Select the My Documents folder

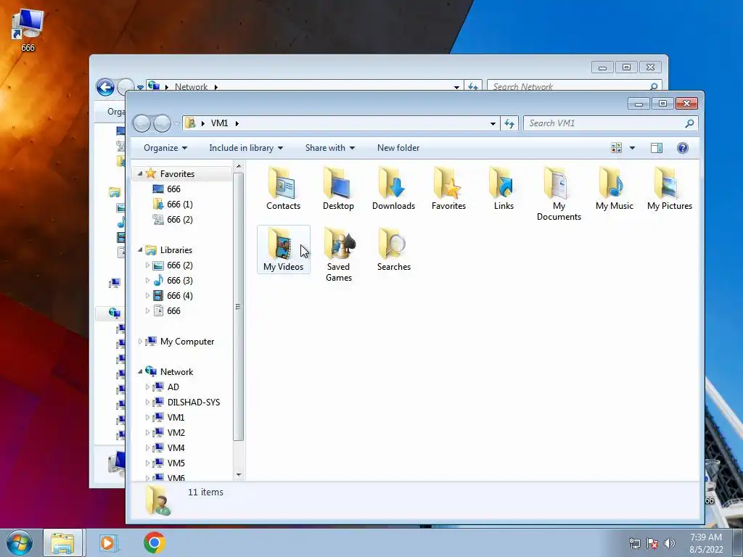(x=559, y=194)
